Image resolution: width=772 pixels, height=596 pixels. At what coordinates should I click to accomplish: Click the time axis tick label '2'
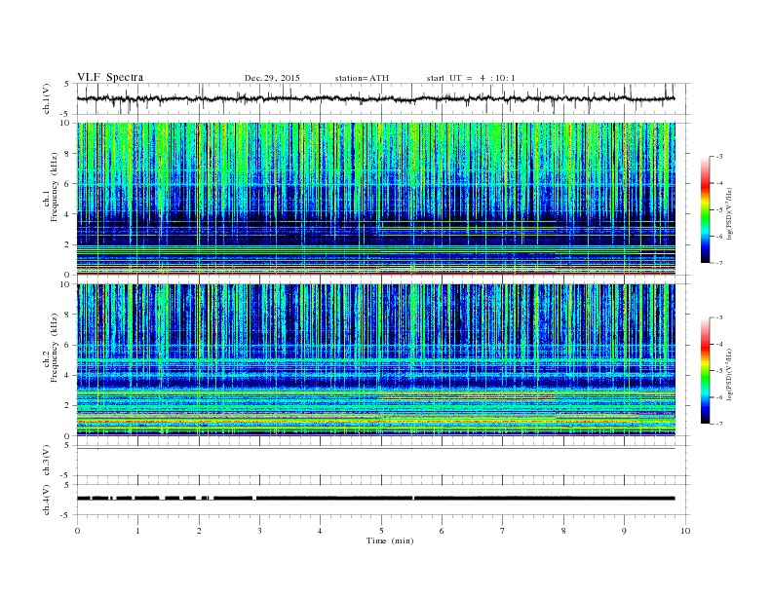(199, 531)
